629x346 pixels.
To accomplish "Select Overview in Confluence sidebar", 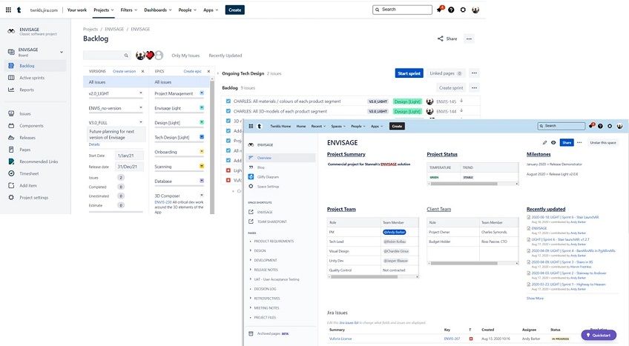I will (x=281, y=158).
